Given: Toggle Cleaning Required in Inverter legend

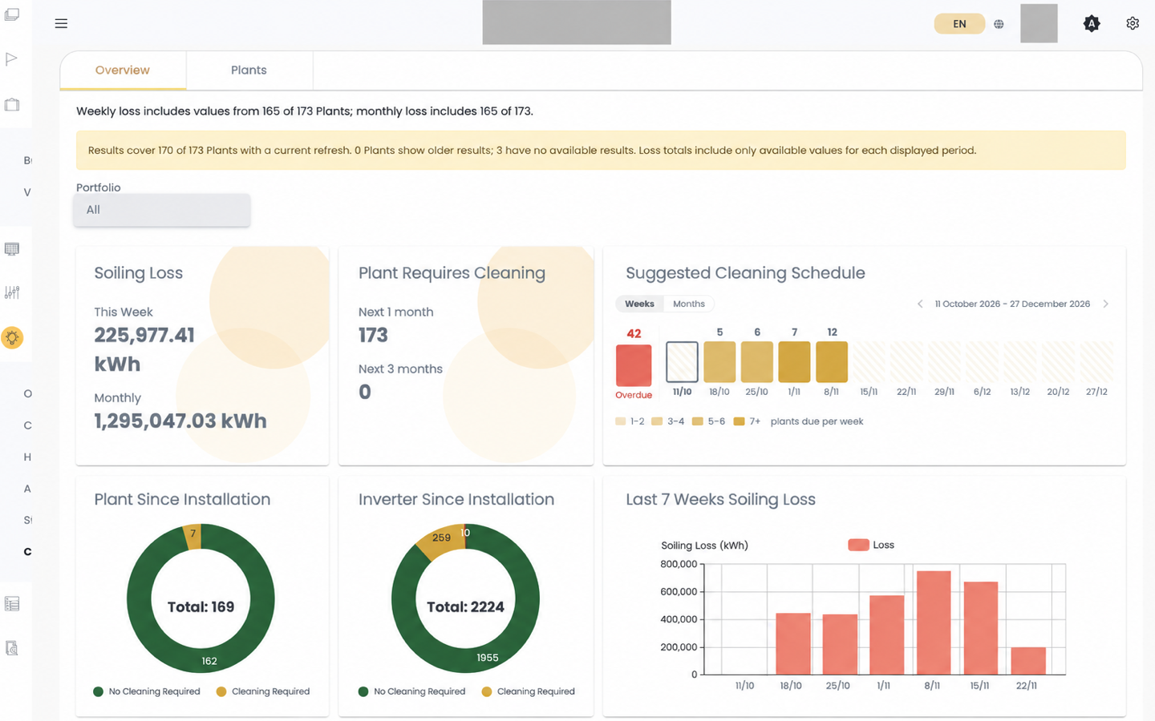Looking at the screenshot, I should click(528, 691).
